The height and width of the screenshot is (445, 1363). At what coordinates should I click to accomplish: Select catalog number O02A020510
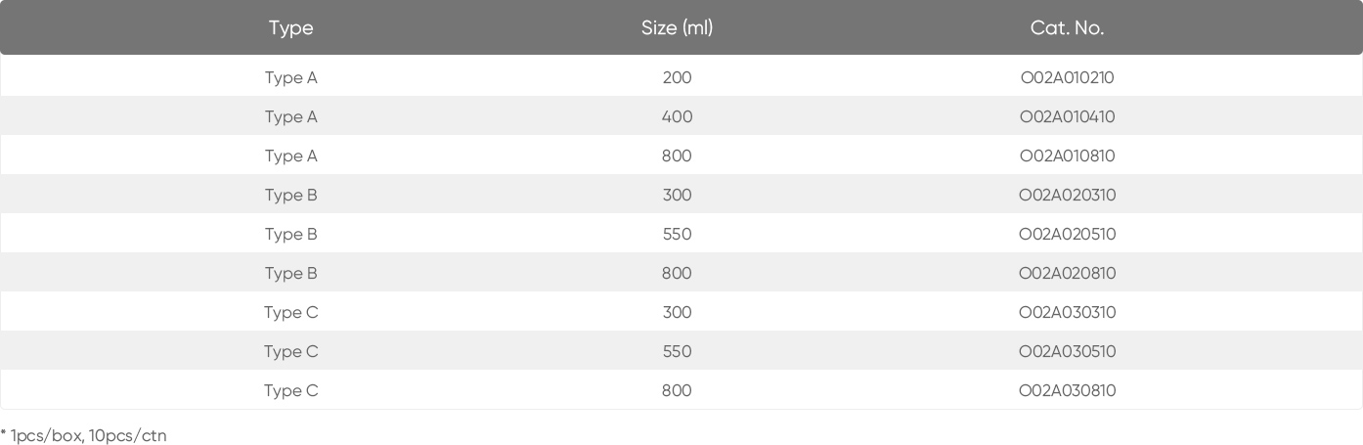(x=1067, y=235)
